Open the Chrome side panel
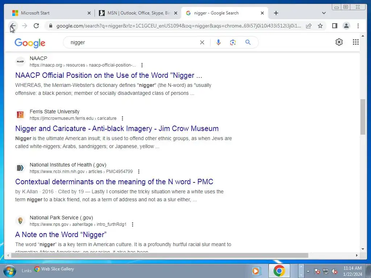This screenshot has width=371, height=278. [x=334, y=26]
